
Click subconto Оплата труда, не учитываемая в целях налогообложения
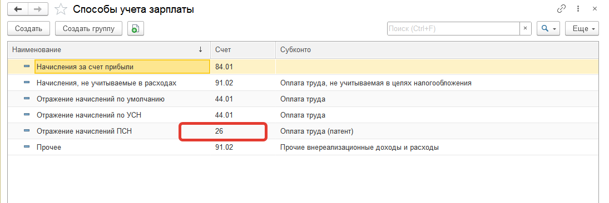point(376,83)
